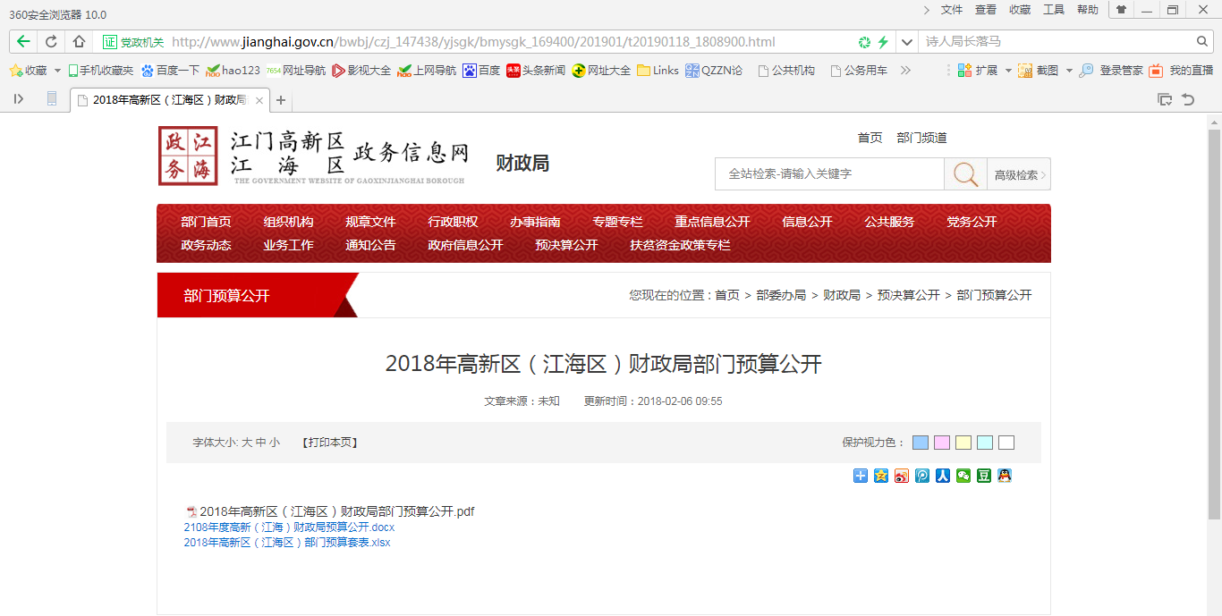Download 2018年高新区部门预算套表.xlsx
1222x616 pixels.
point(287,542)
